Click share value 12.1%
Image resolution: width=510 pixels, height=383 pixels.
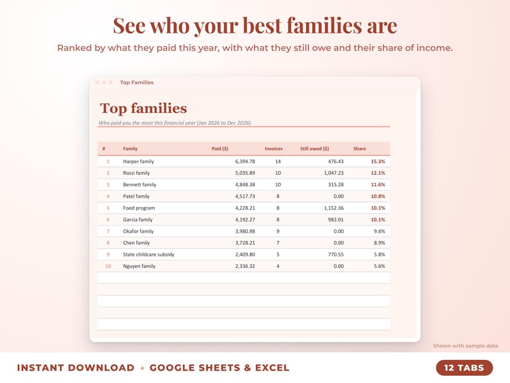pos(378,173)
